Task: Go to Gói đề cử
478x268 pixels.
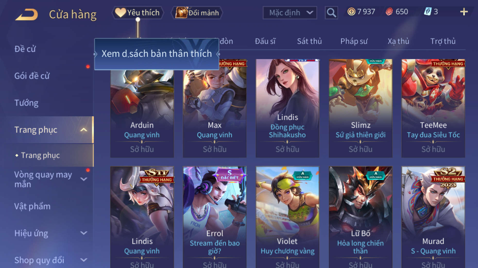Action: tap(32, 76)
